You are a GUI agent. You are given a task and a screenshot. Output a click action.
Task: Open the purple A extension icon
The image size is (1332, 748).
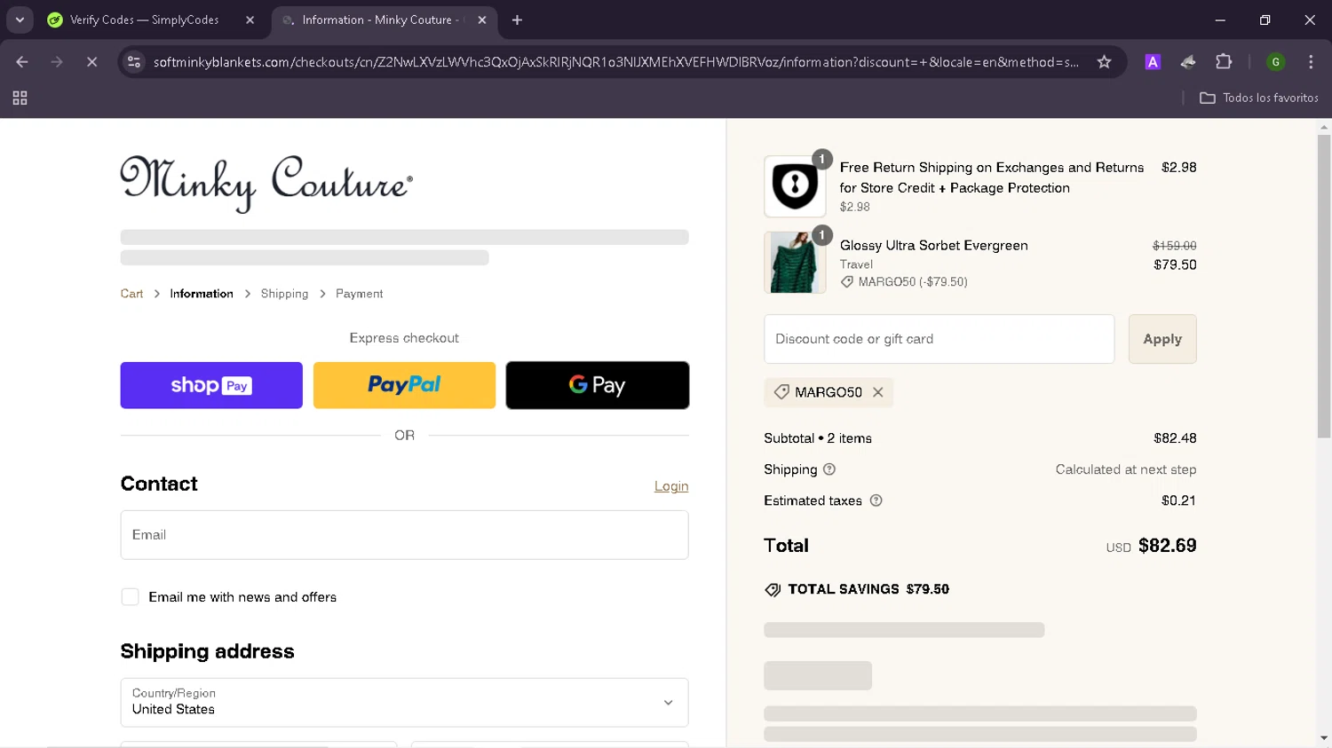click(1153, 62)
